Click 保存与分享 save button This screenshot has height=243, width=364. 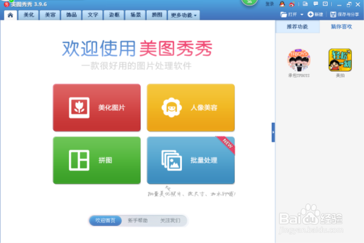tap(345, 15)
